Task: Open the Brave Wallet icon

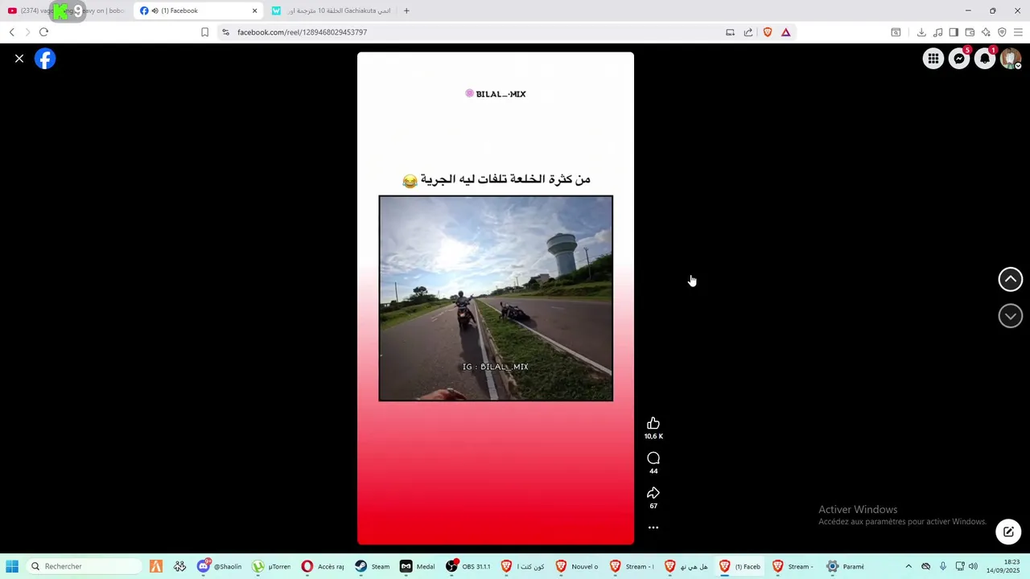Action: (970, 32)
